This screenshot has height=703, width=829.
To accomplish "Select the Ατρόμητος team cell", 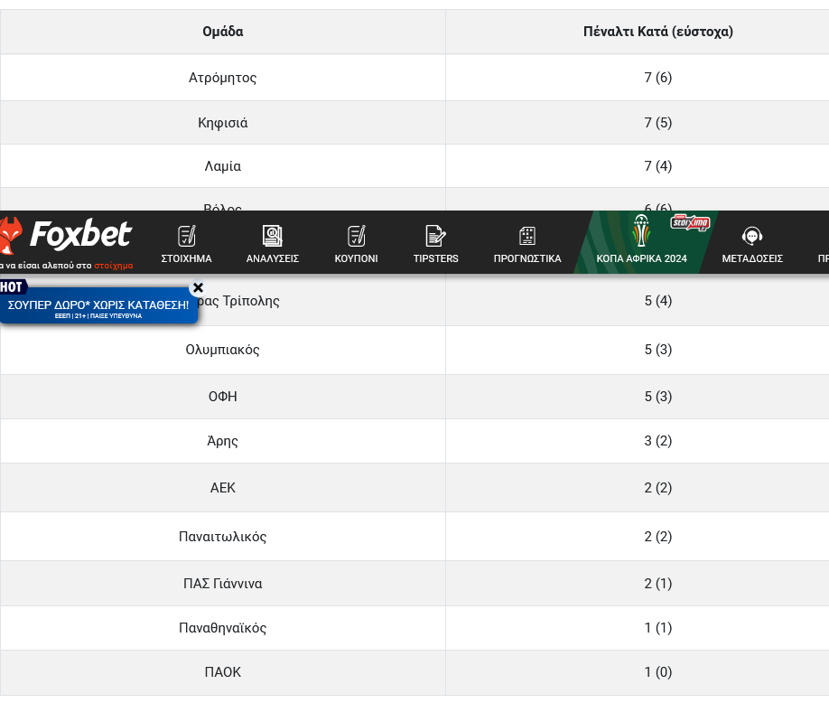I will [222, 78].
